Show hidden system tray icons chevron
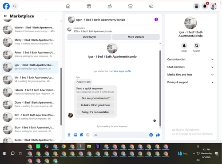The image size is (222, 164). [x=194, y=153]
